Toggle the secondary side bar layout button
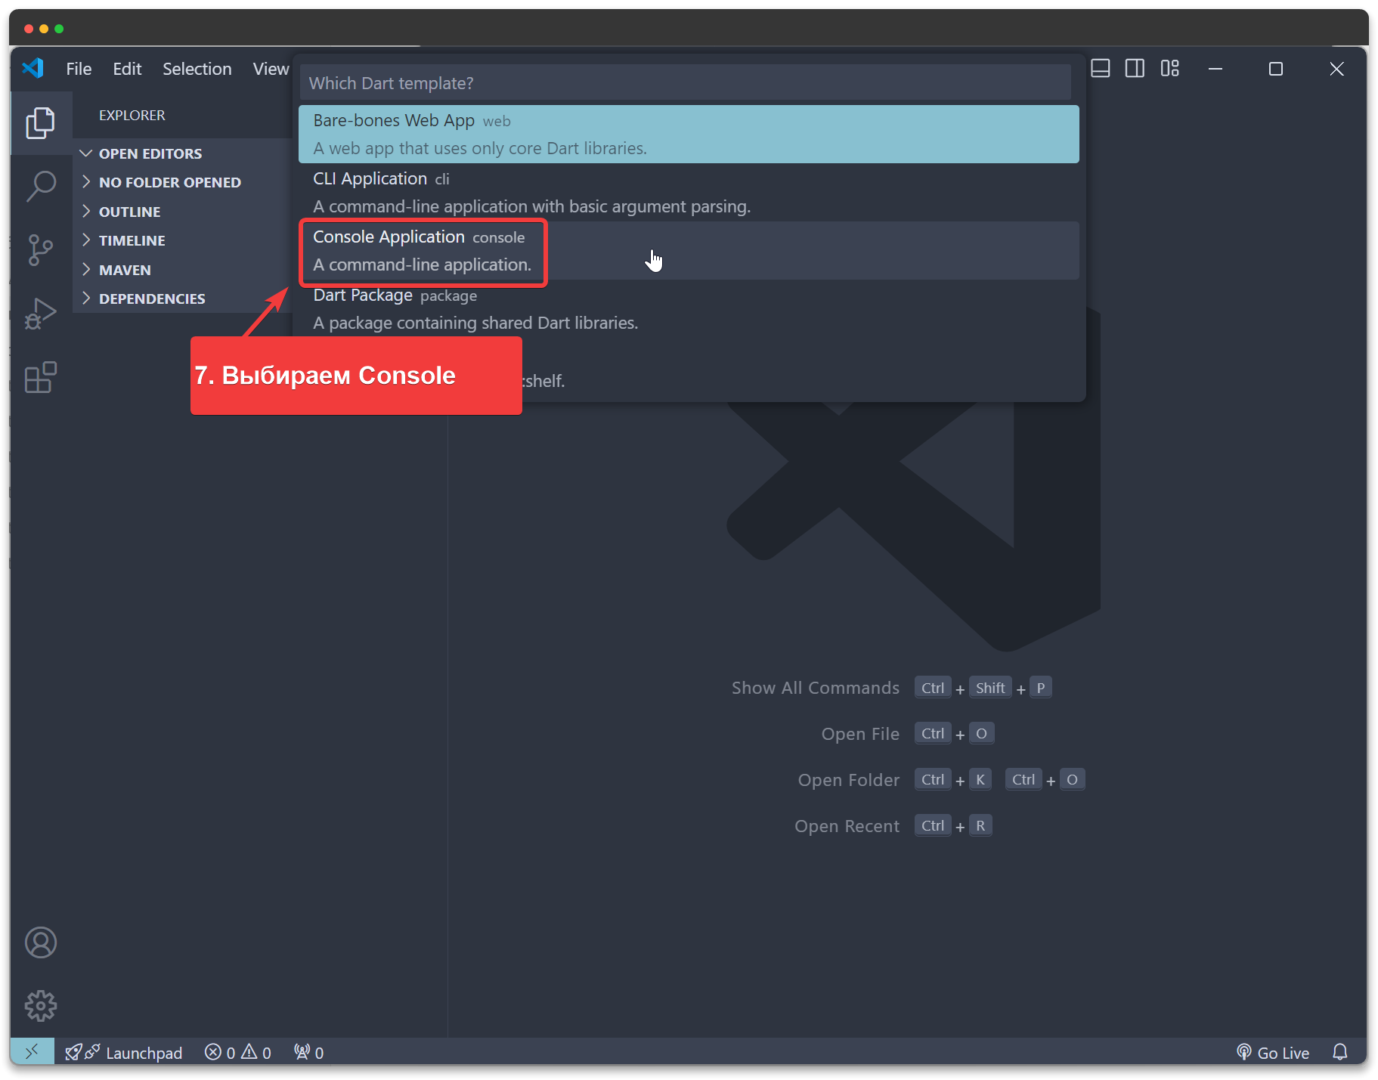 (x=1135, y=69)
